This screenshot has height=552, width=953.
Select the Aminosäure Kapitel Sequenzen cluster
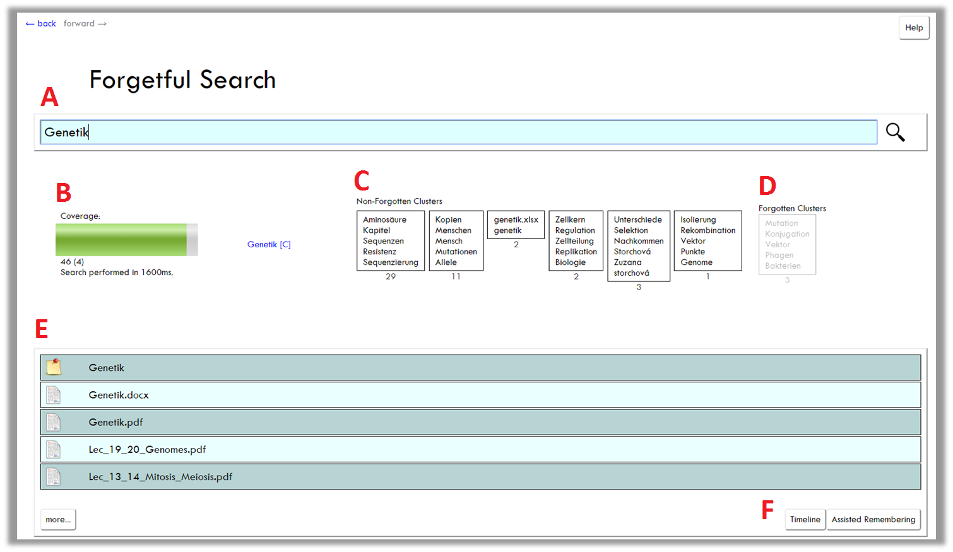coord(390,241)
